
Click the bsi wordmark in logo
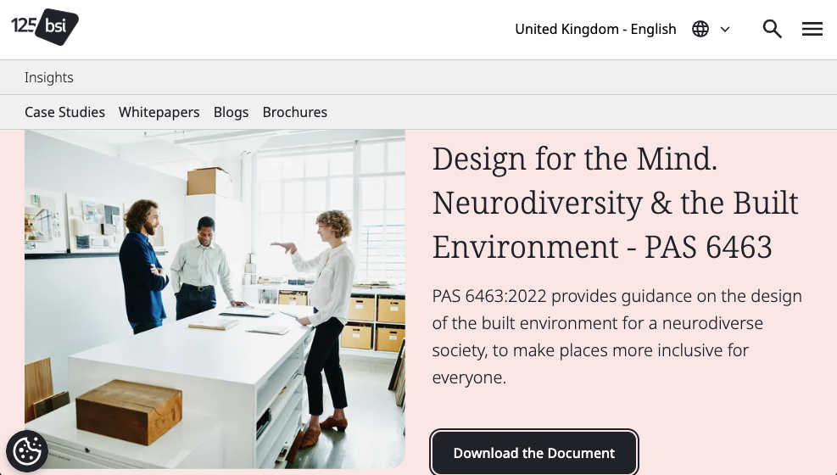tap(55, 25)
